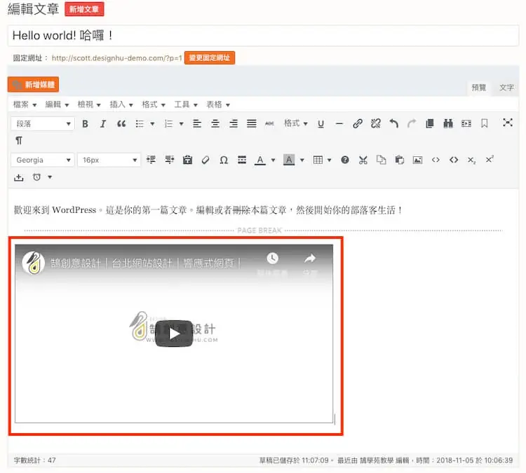
Task: Apply strikethrough formatting
Action: tap(269, 124)
